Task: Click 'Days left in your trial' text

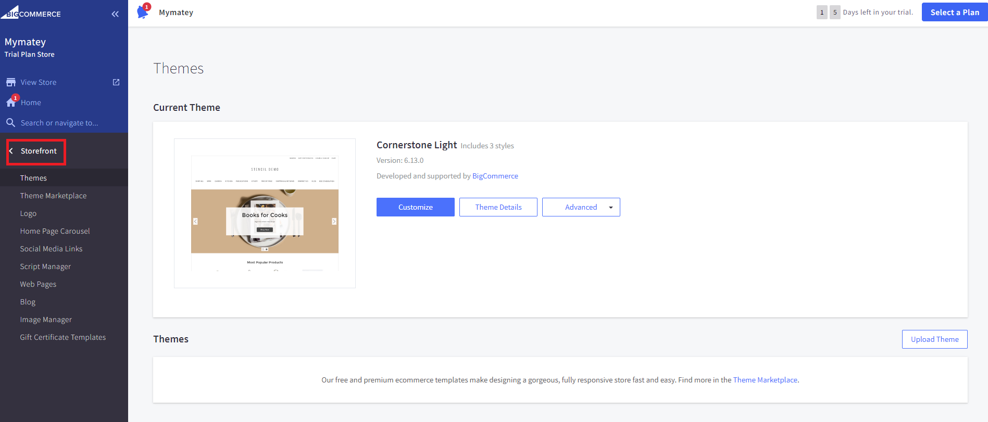Action: (878, 12)
